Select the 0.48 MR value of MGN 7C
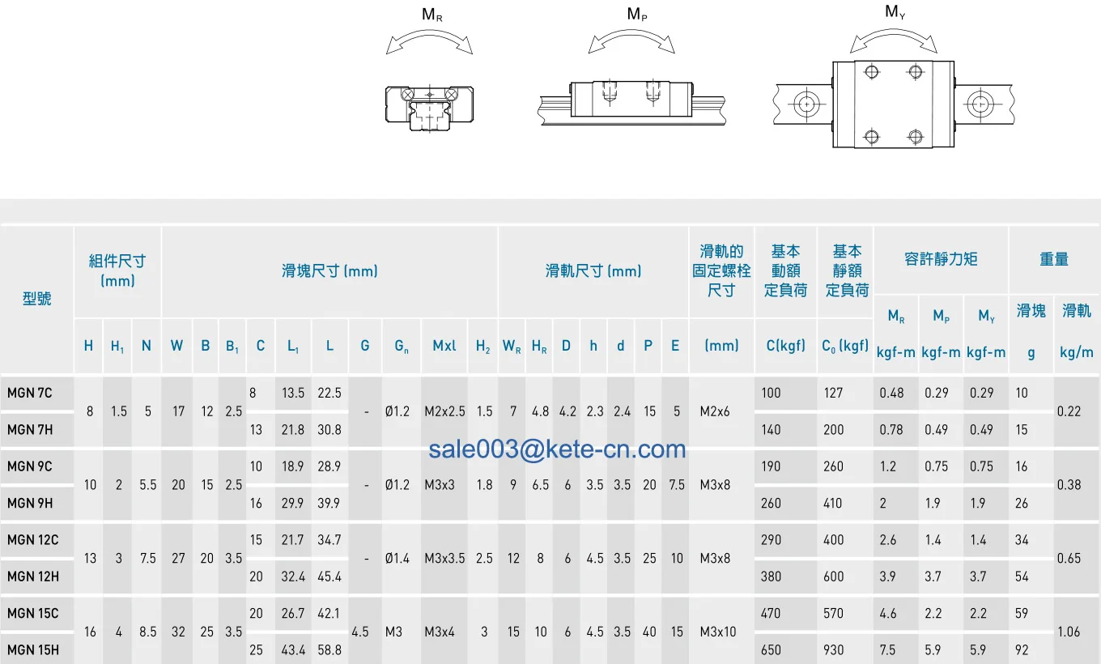Image resolution: width=1101 pixels, height=664 pixels. [x=891, y=394]
